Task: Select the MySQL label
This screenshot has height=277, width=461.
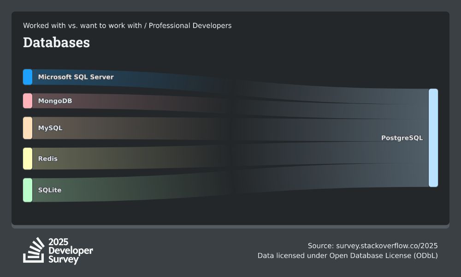Action: 50,128
